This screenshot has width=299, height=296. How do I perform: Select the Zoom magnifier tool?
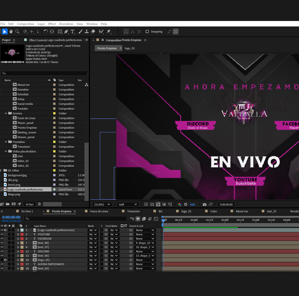(x=17, y=31)
